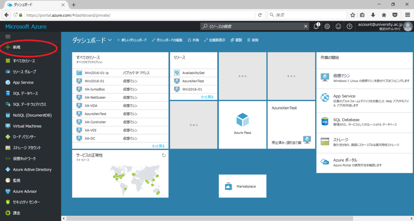Open portal settings gear icon

click(327, 26)
